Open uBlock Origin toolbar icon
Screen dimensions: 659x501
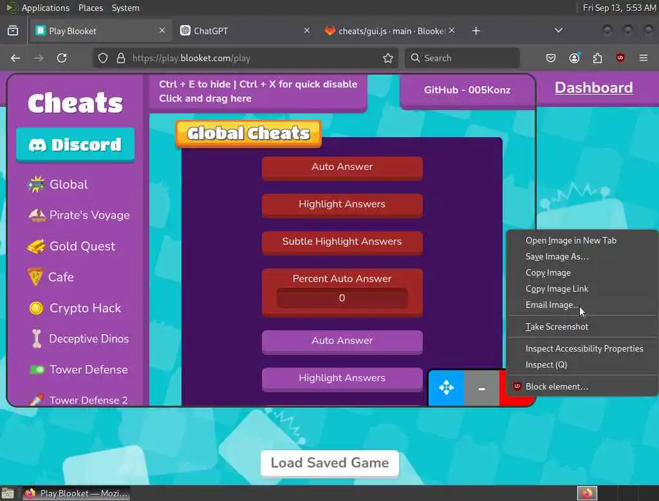pyautogui.click(x=620, y=58)
